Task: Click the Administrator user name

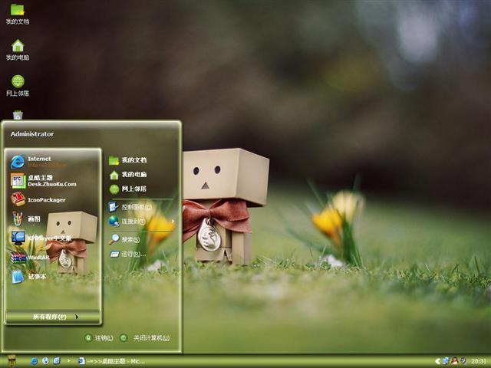Action: (32, 134)
